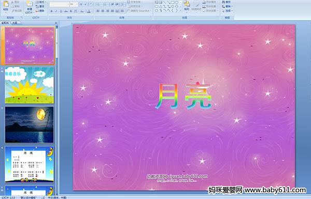Open the Shape Effects menu

pyautogui.click(x=209, y=11)
